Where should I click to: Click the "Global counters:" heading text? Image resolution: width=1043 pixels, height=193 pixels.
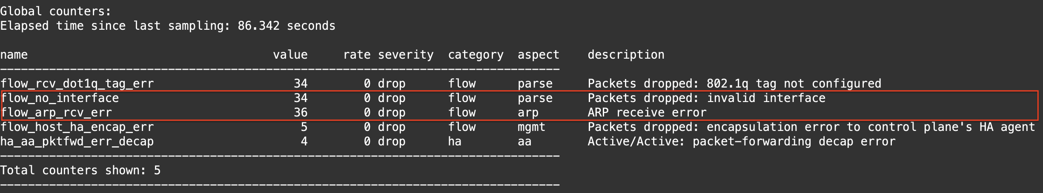pyautogui.click(x=56, y=11)
